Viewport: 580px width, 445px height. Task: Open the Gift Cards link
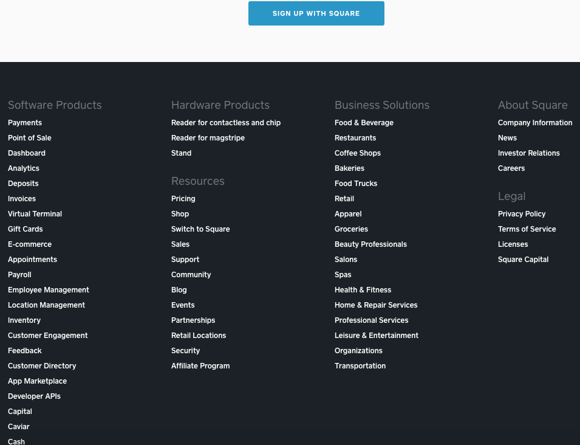[x=25, y=229]
